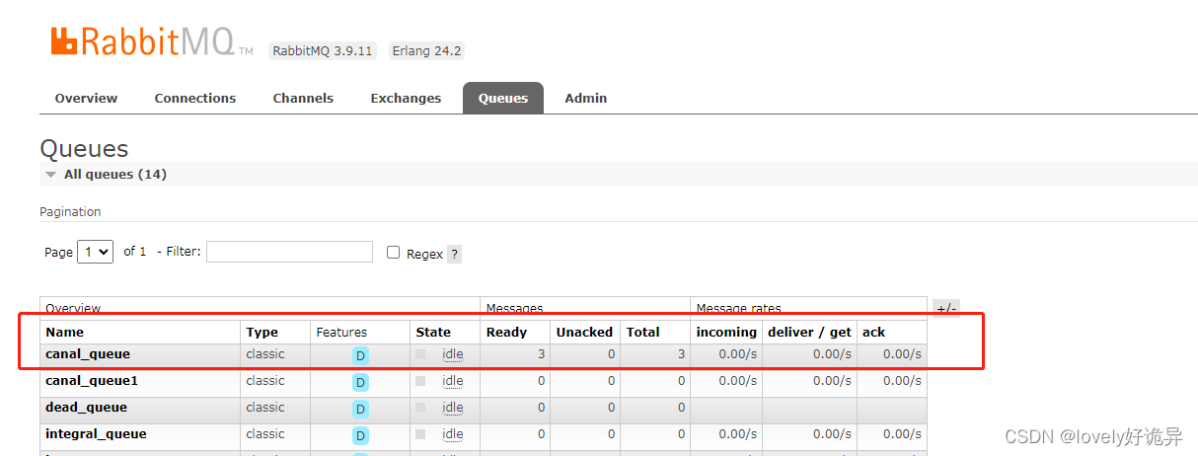The height and width of the screenshot is (456, 1198).
Task: Open the Page number dropdown
Action: pos(96,252)
